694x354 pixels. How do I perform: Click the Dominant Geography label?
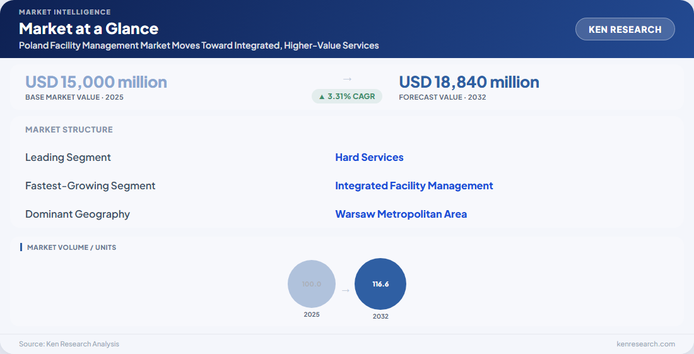pos(78,214)
